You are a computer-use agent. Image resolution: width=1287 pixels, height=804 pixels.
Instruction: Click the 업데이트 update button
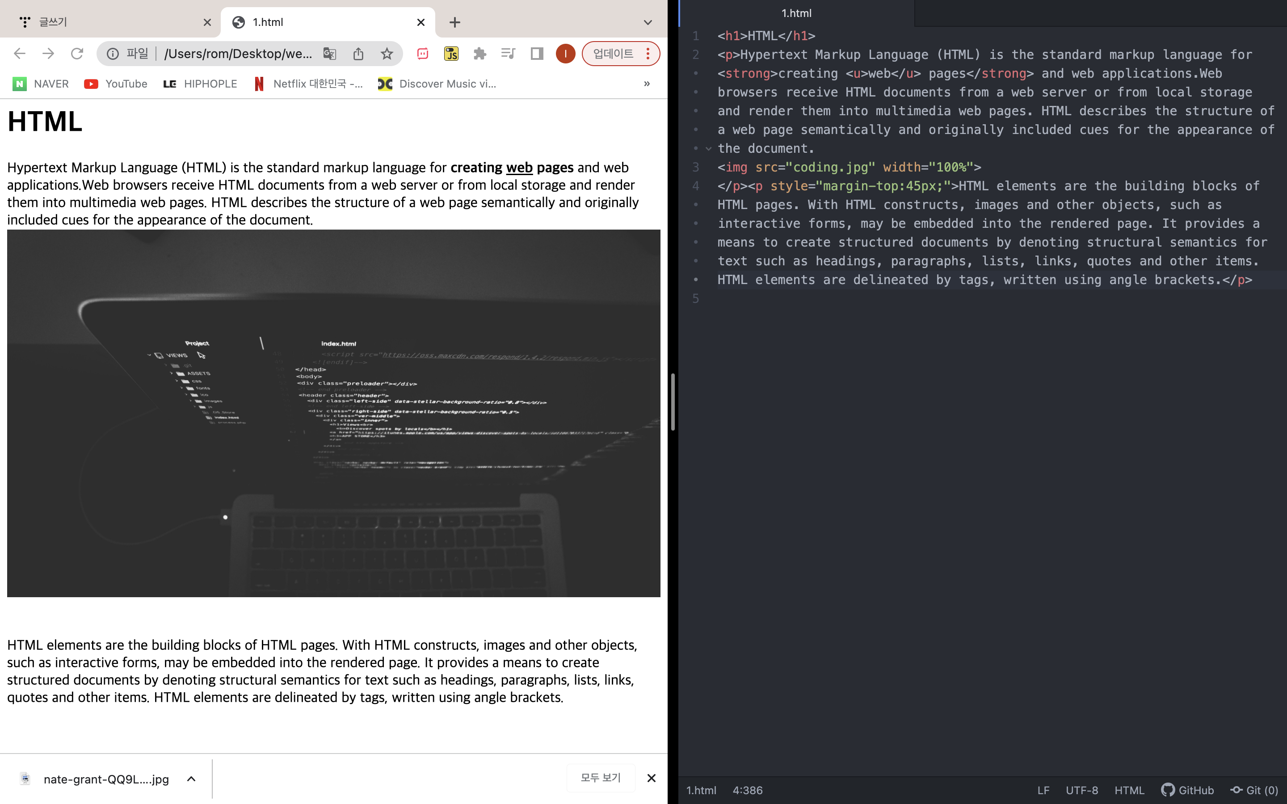[613, 54]
